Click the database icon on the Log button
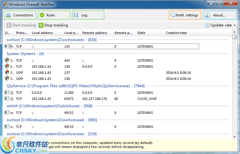This screenshot has height=154, width=240. (76, 15)
